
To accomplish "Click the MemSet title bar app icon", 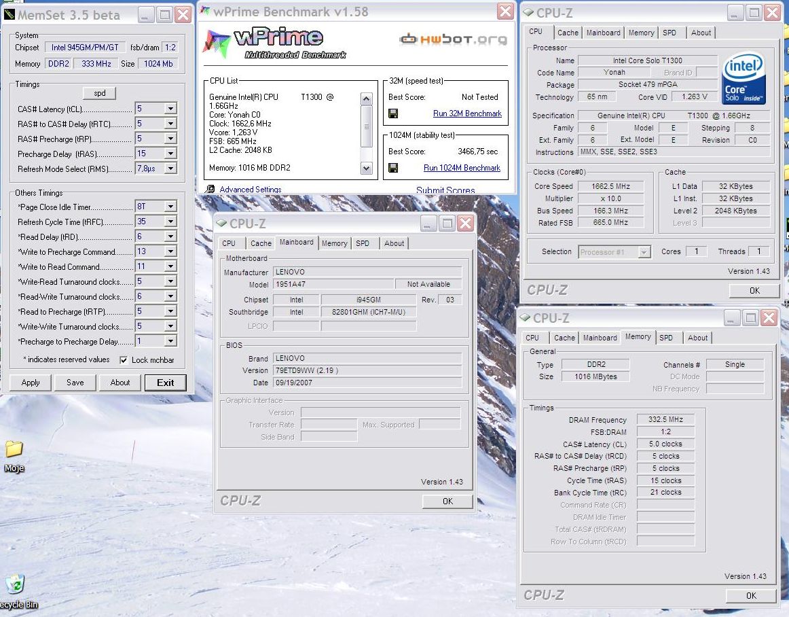I will [x=10, y=15].
